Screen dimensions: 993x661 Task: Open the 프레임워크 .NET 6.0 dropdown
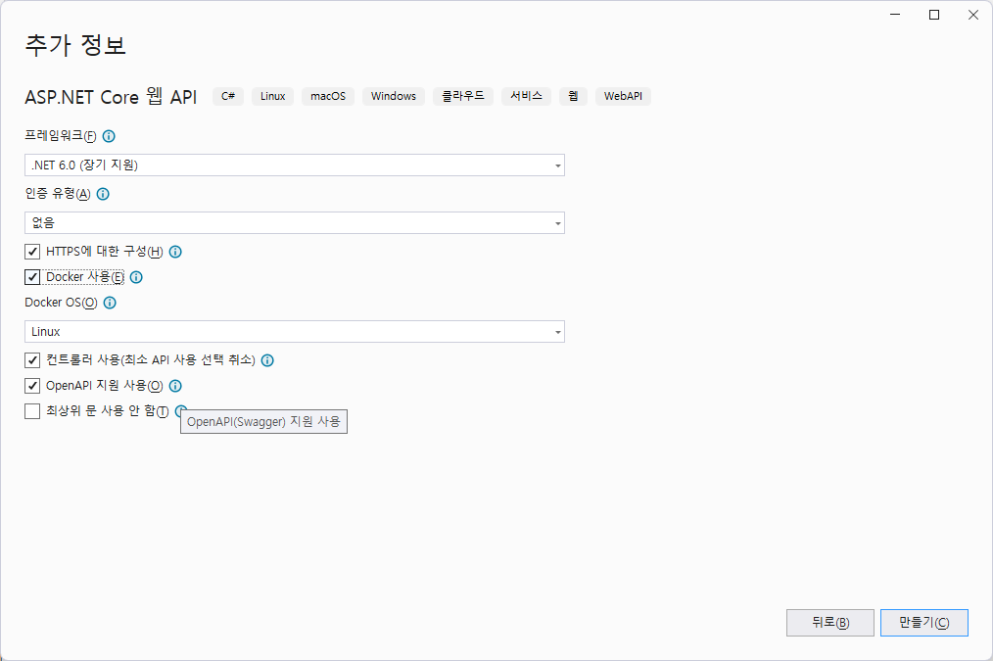295,165
